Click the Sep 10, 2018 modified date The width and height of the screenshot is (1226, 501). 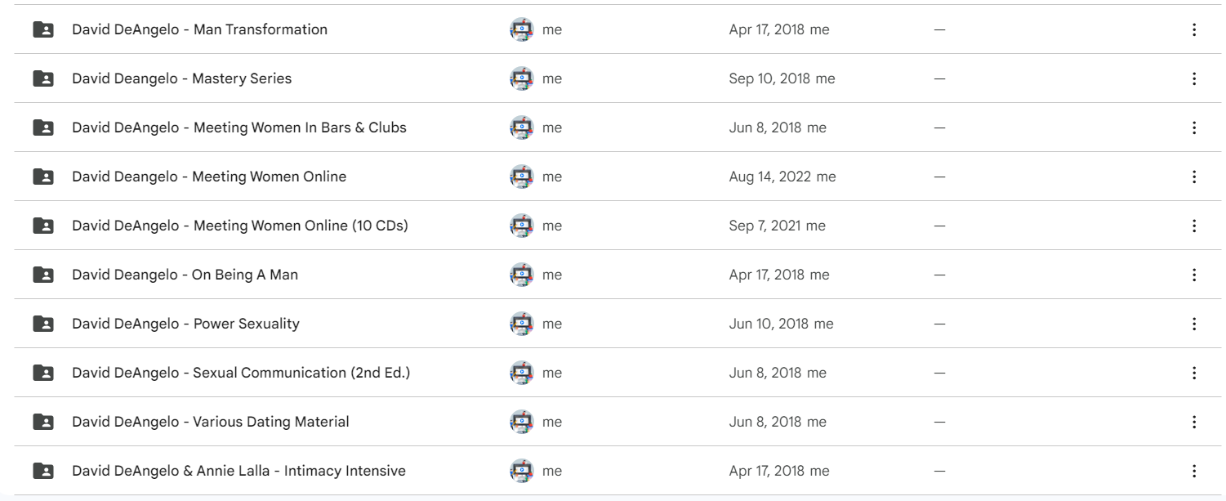pos(769,78)
